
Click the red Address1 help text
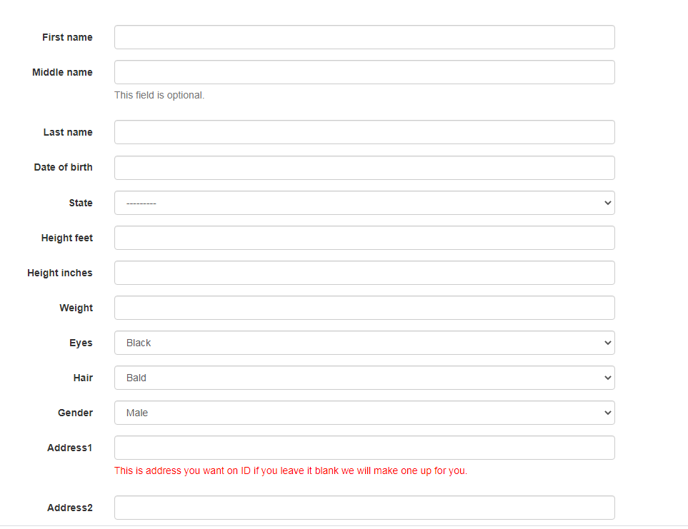coord(291,470)
